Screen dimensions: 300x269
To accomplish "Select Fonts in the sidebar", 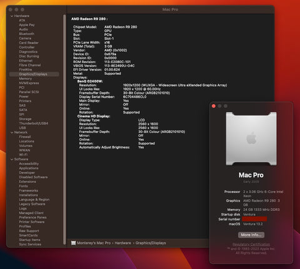I will coord(23,186).
